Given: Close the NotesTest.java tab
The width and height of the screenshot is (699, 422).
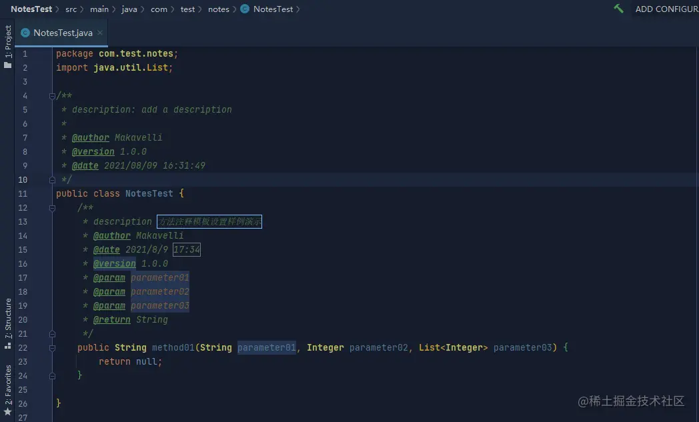Looking at the screenshot, I should [100, 33].
